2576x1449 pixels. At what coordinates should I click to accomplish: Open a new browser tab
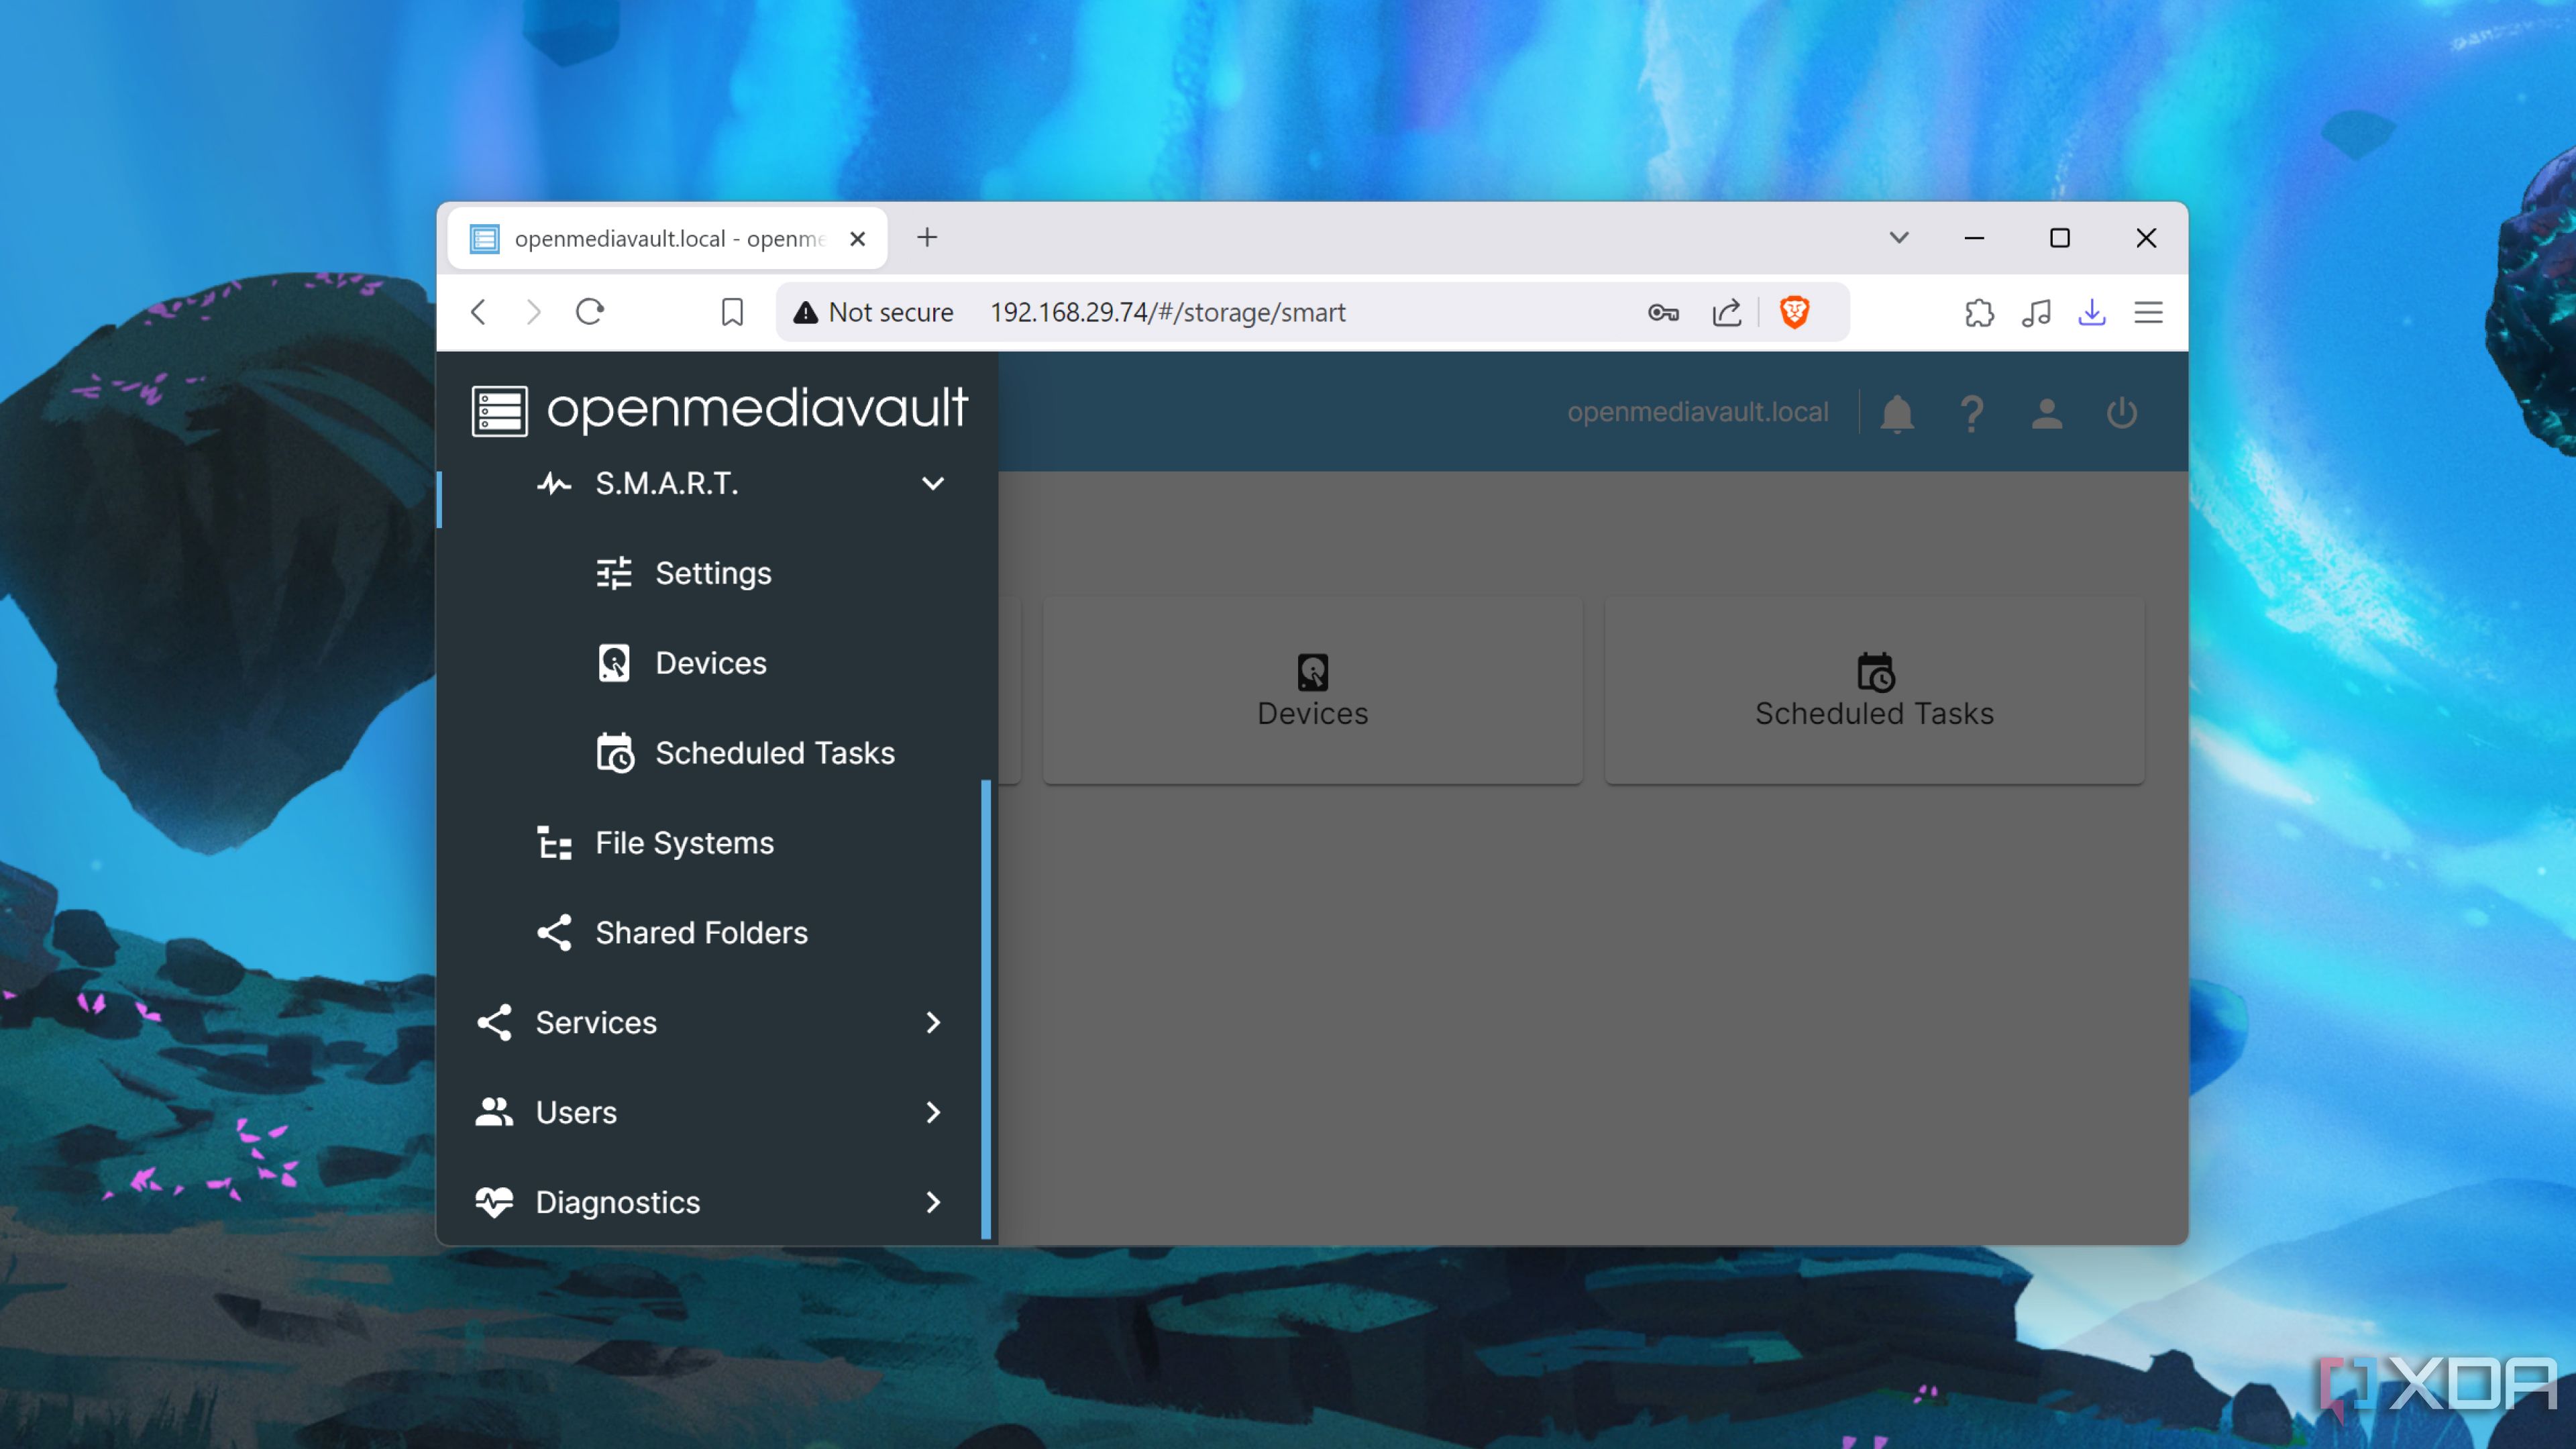click(x=927, y=238)
